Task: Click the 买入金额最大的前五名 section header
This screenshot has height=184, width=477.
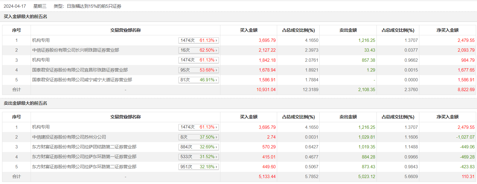Action: tap(26, 17)
